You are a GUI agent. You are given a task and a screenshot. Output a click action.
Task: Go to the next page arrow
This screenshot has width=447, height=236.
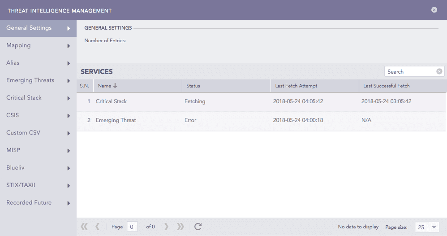166,227
